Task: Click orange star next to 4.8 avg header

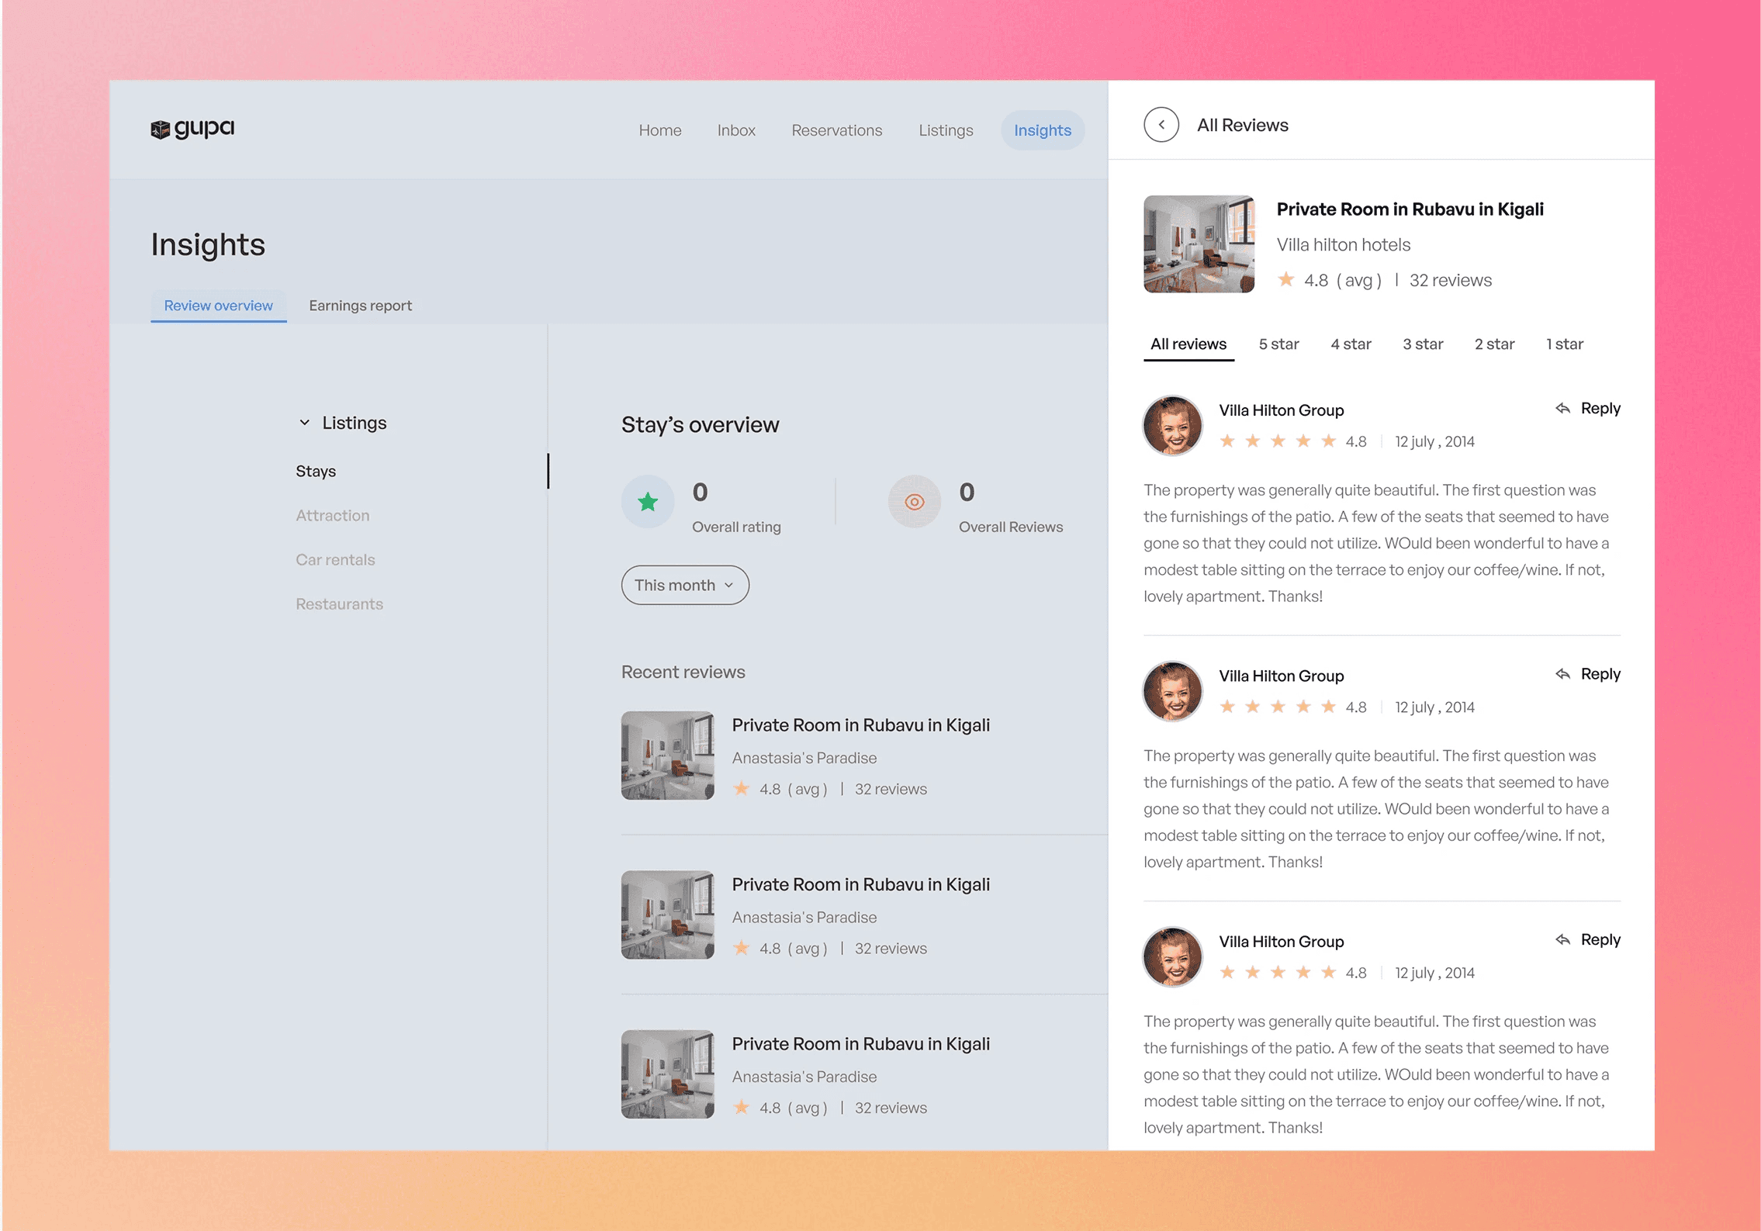Action: 1285,280
